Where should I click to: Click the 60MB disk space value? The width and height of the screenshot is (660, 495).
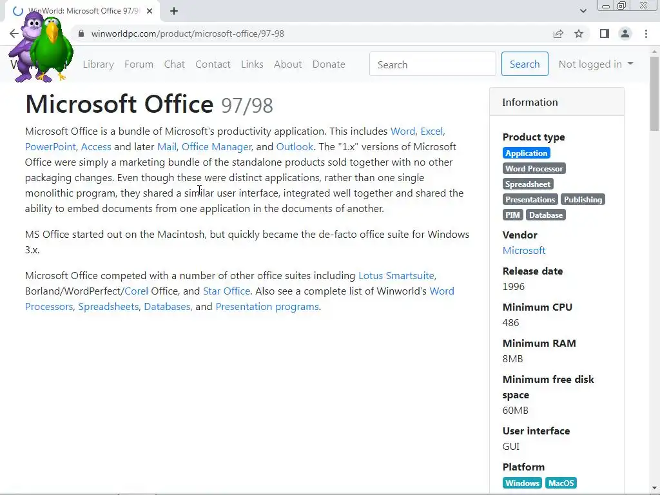[x=515, y=411]
